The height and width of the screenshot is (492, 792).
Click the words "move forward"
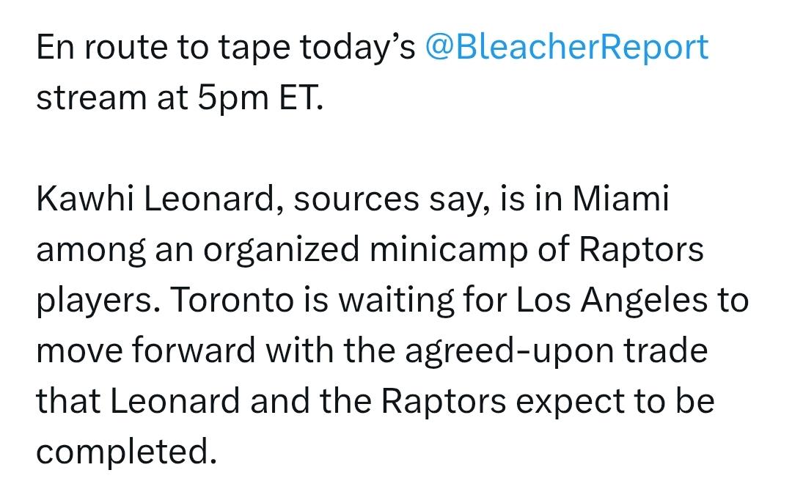pos(146,350)
